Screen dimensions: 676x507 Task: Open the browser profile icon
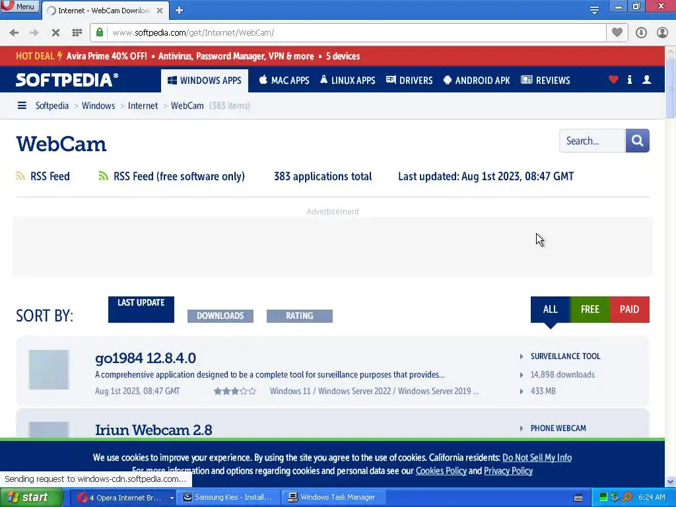click(662, 33)
